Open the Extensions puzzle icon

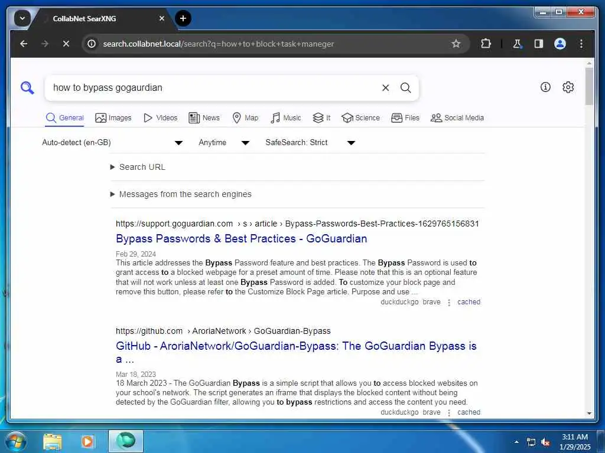[486, 44]
